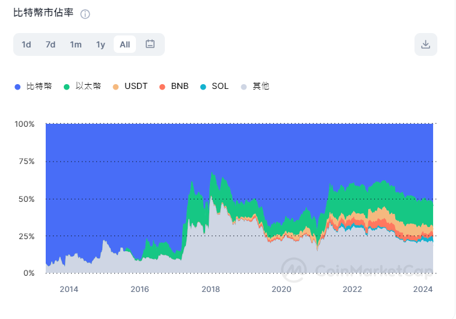This screenshot has width=456, height=319.
Task: Toggle the 其他 legend series
Action: [255, 87]
